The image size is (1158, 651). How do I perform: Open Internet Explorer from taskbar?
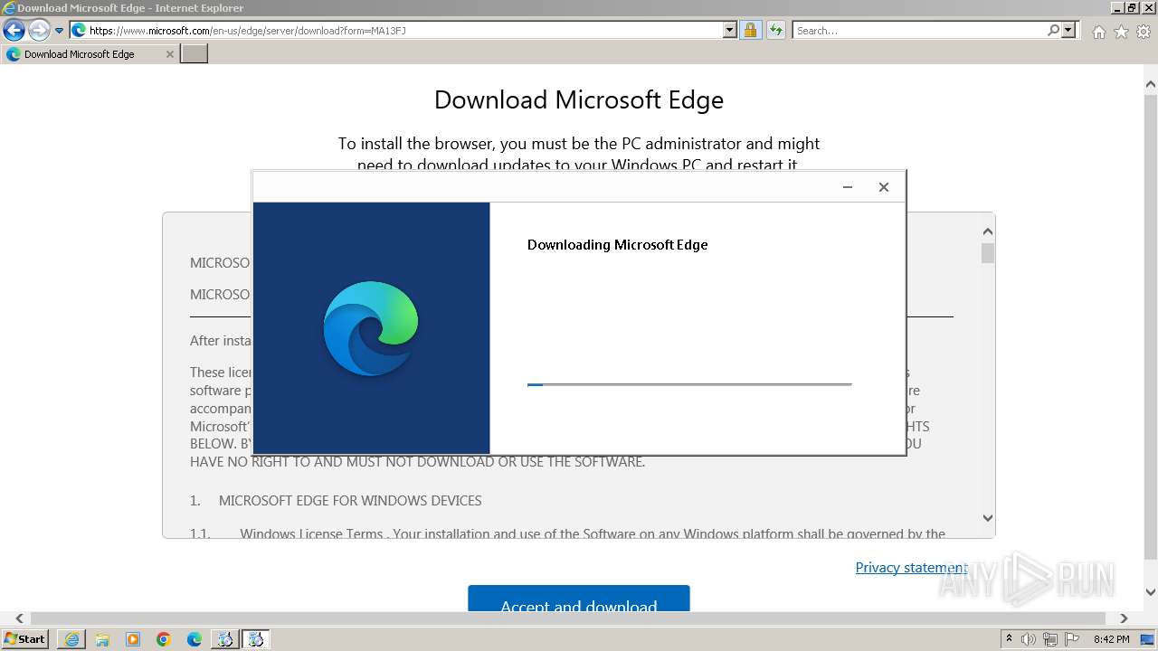point(71,639)
